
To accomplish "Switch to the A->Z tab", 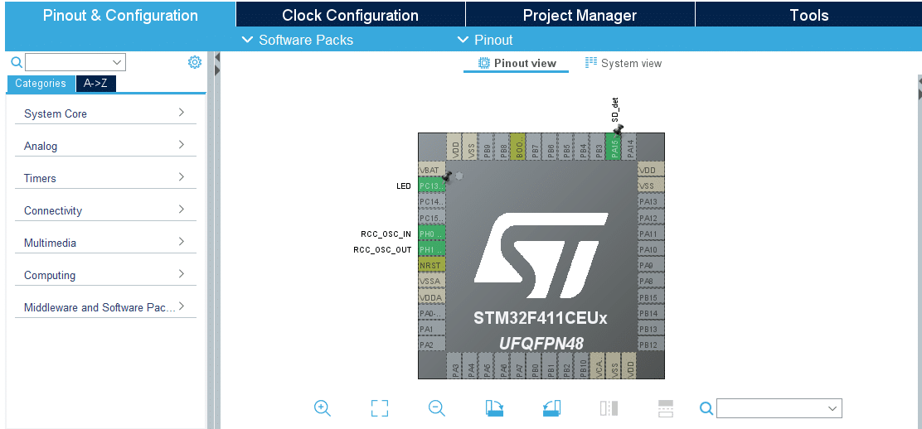I will tap(96, 84).
